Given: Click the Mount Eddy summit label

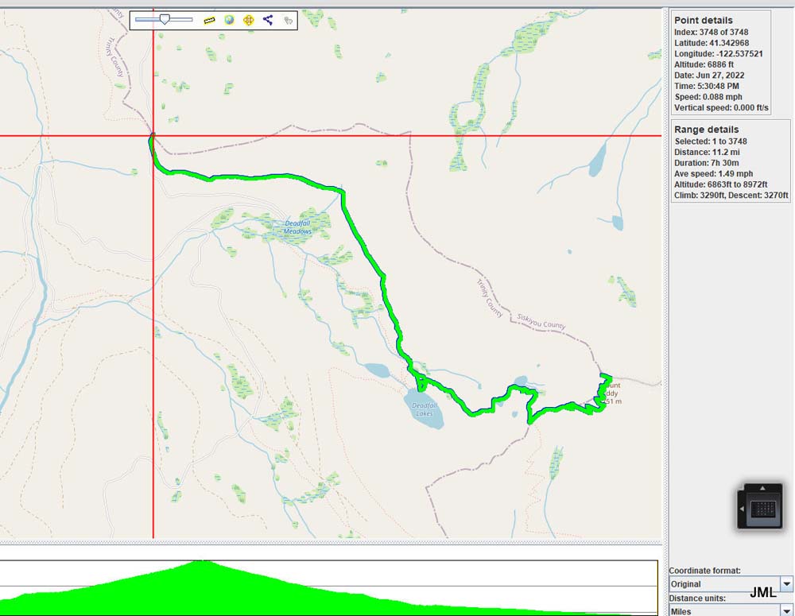Looking at the screenshot, I should point(611,393).
